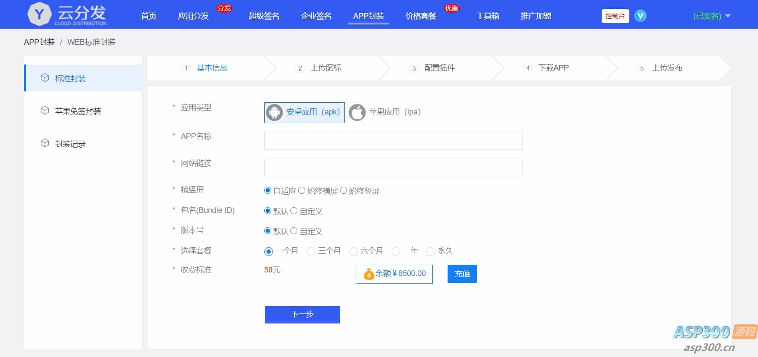Click the cube icon beside 封装记录
This screenshot has height=357, width=758.
click(45, 143)
